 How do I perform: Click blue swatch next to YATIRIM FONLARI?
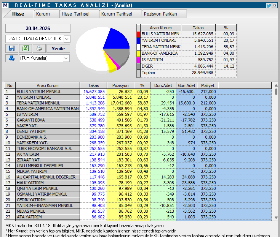click(139, 40)
